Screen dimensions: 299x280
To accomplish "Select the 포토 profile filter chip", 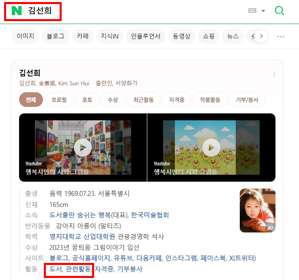I will pos(87,100).
